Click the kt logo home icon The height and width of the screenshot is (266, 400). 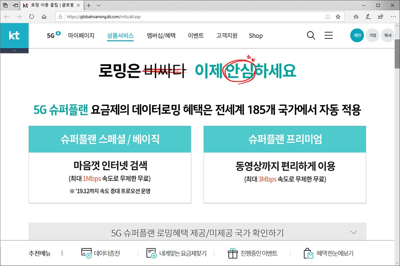[x=14, y=36]
